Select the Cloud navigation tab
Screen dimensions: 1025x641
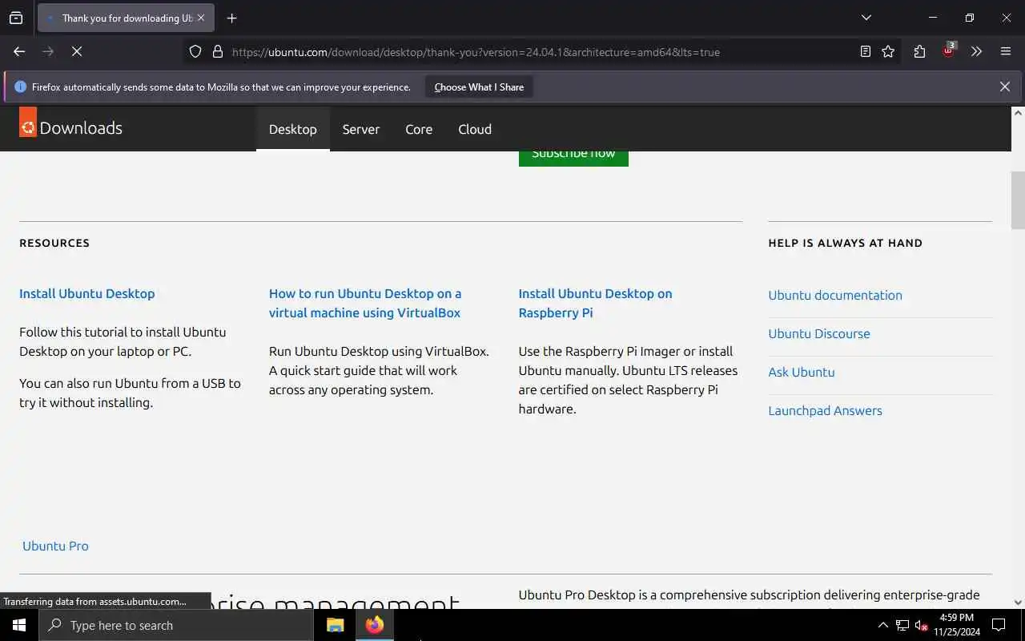(475, 129)
